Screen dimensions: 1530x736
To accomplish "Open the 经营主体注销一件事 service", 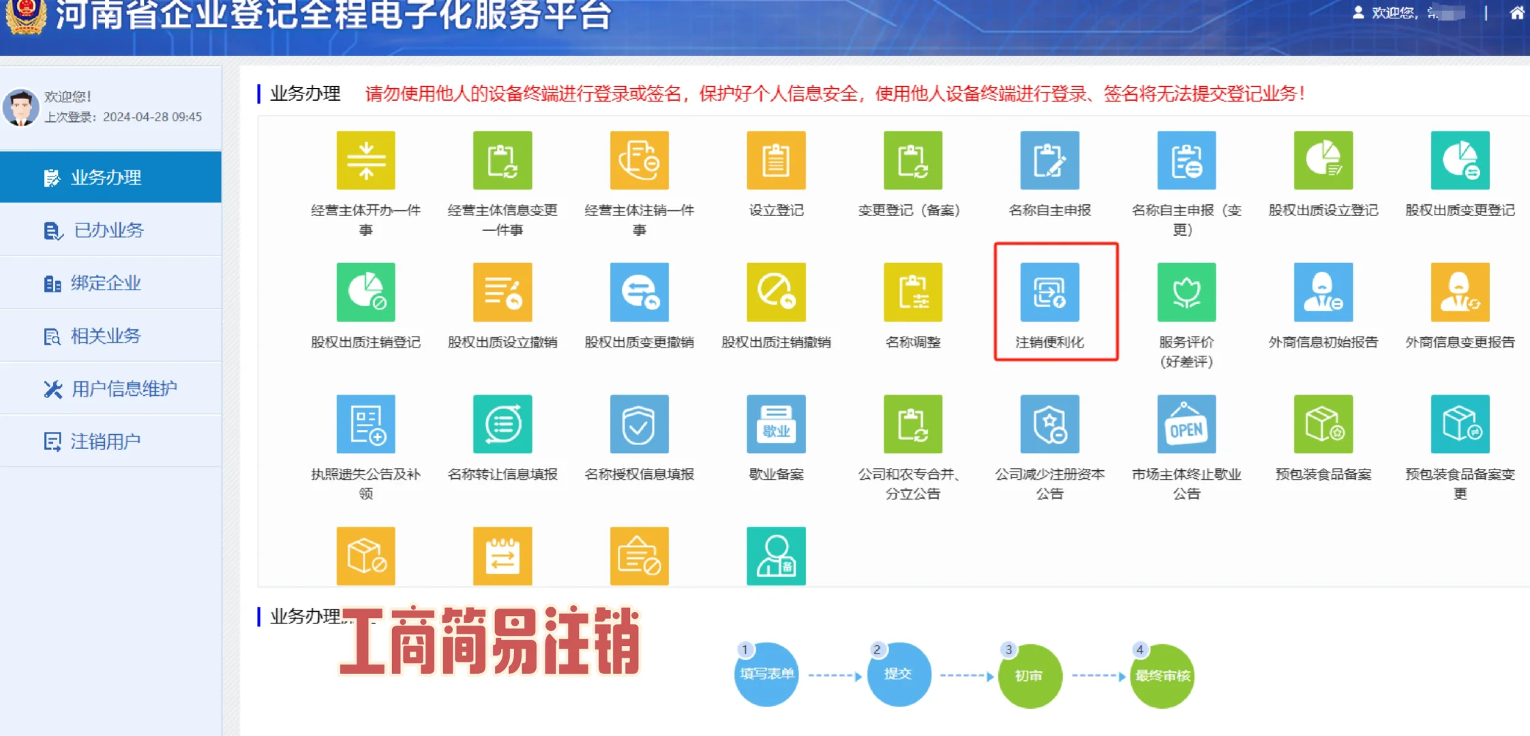I will tap(639, 162).
